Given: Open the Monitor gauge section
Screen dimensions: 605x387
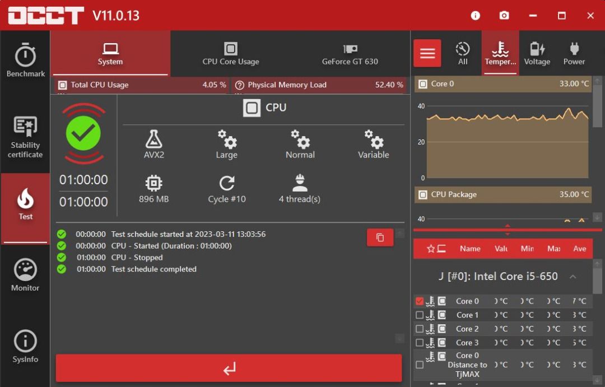Looking at the screenshot, I should [25, 275].
